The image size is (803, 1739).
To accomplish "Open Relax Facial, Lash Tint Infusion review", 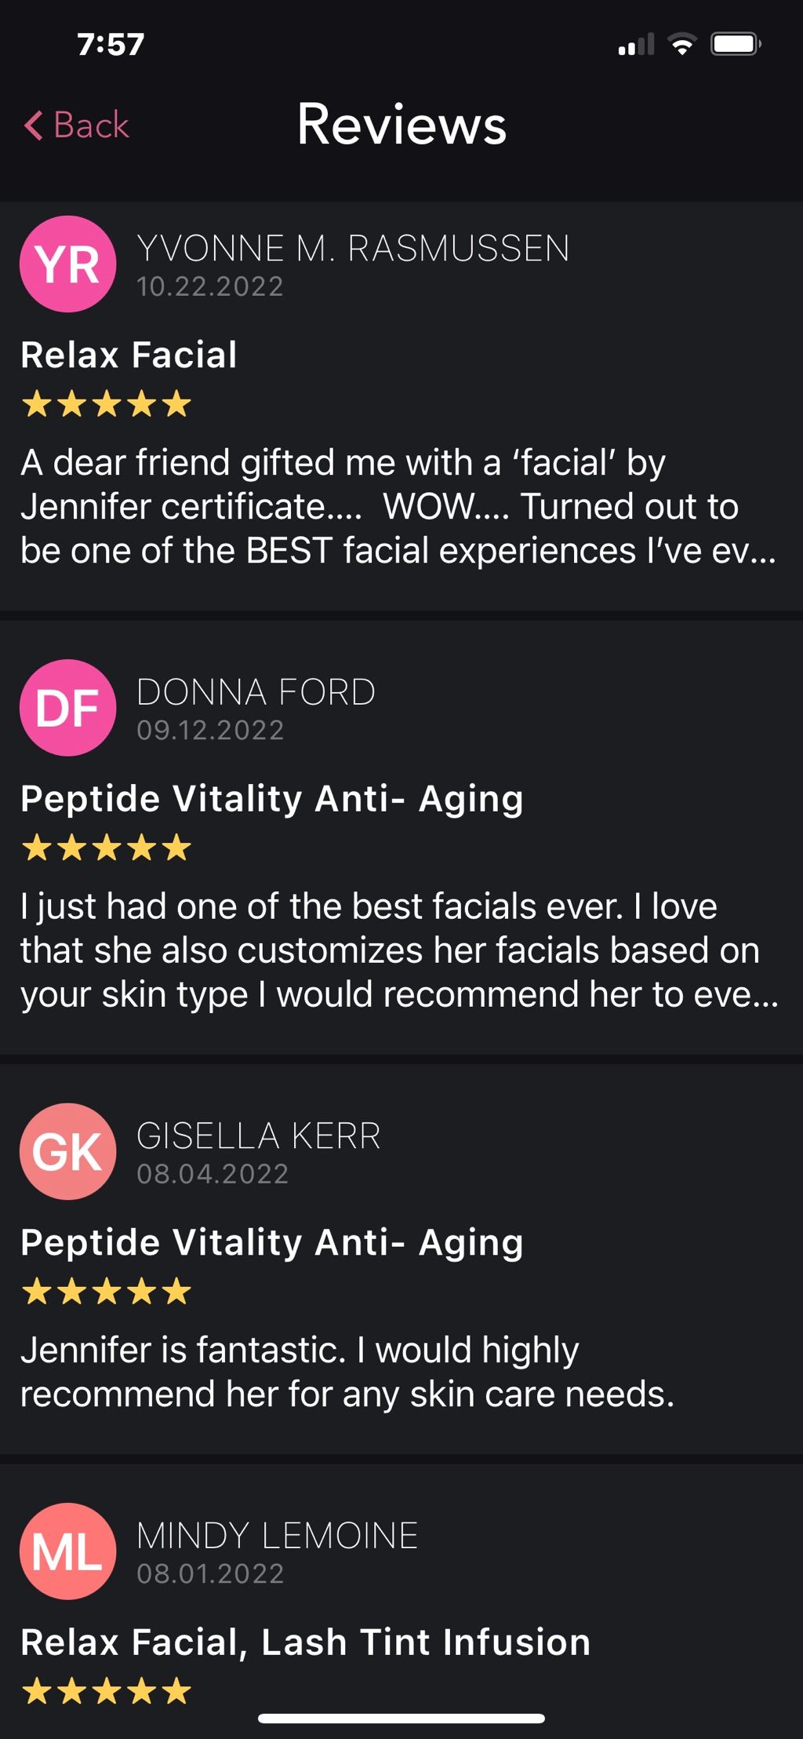I will pyautogui.click(x=305, y=1642).
